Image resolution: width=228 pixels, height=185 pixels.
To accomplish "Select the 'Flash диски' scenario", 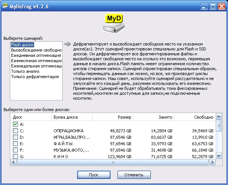I will [22, 45].
